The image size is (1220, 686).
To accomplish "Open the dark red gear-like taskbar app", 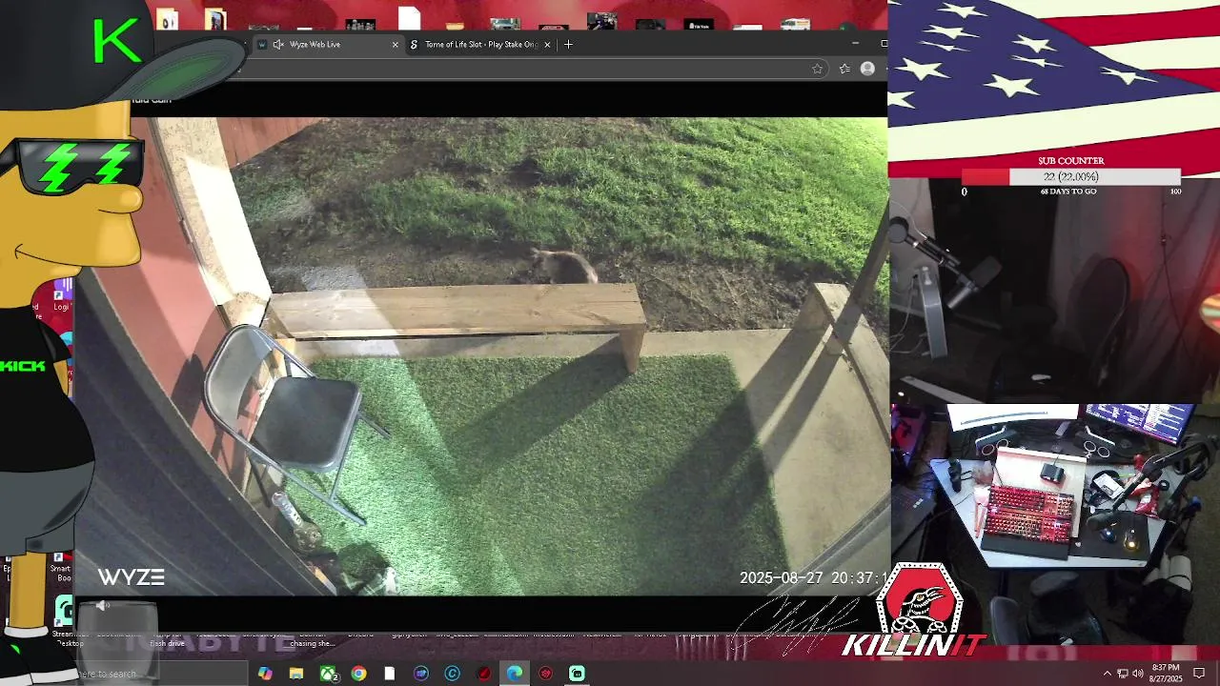I will (545, 674).
